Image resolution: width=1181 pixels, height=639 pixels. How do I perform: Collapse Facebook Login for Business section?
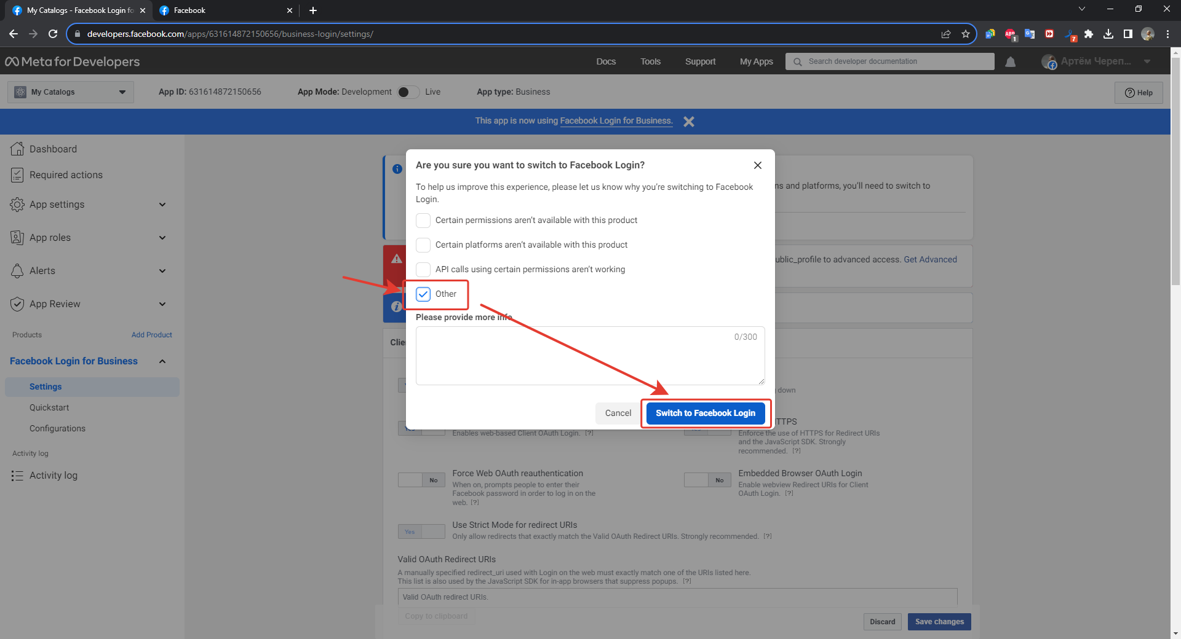click(162, 361)
